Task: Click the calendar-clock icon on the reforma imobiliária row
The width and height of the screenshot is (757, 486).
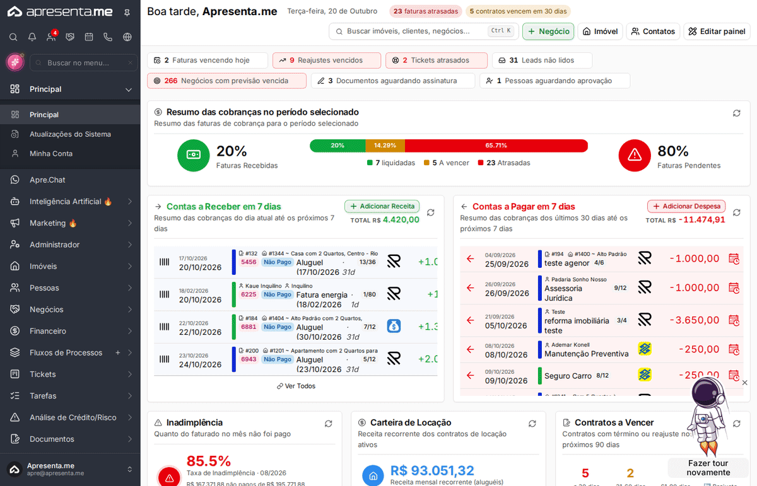Action: click(x=734, y=320)
